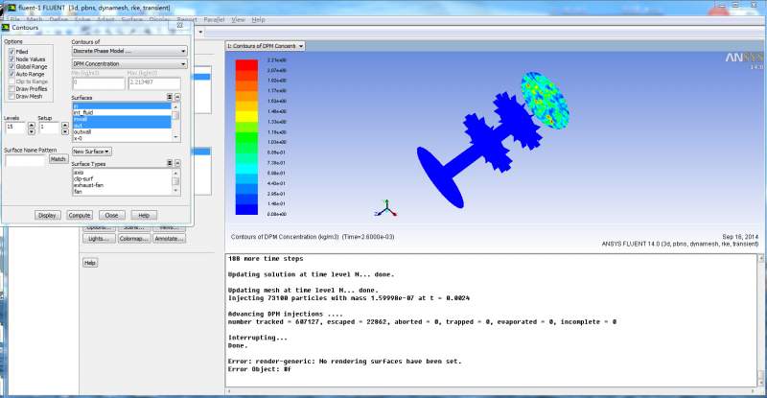Click the dark blue bottom legend color
The width and height of the screenshot is (767, 398).
point(246,209)
